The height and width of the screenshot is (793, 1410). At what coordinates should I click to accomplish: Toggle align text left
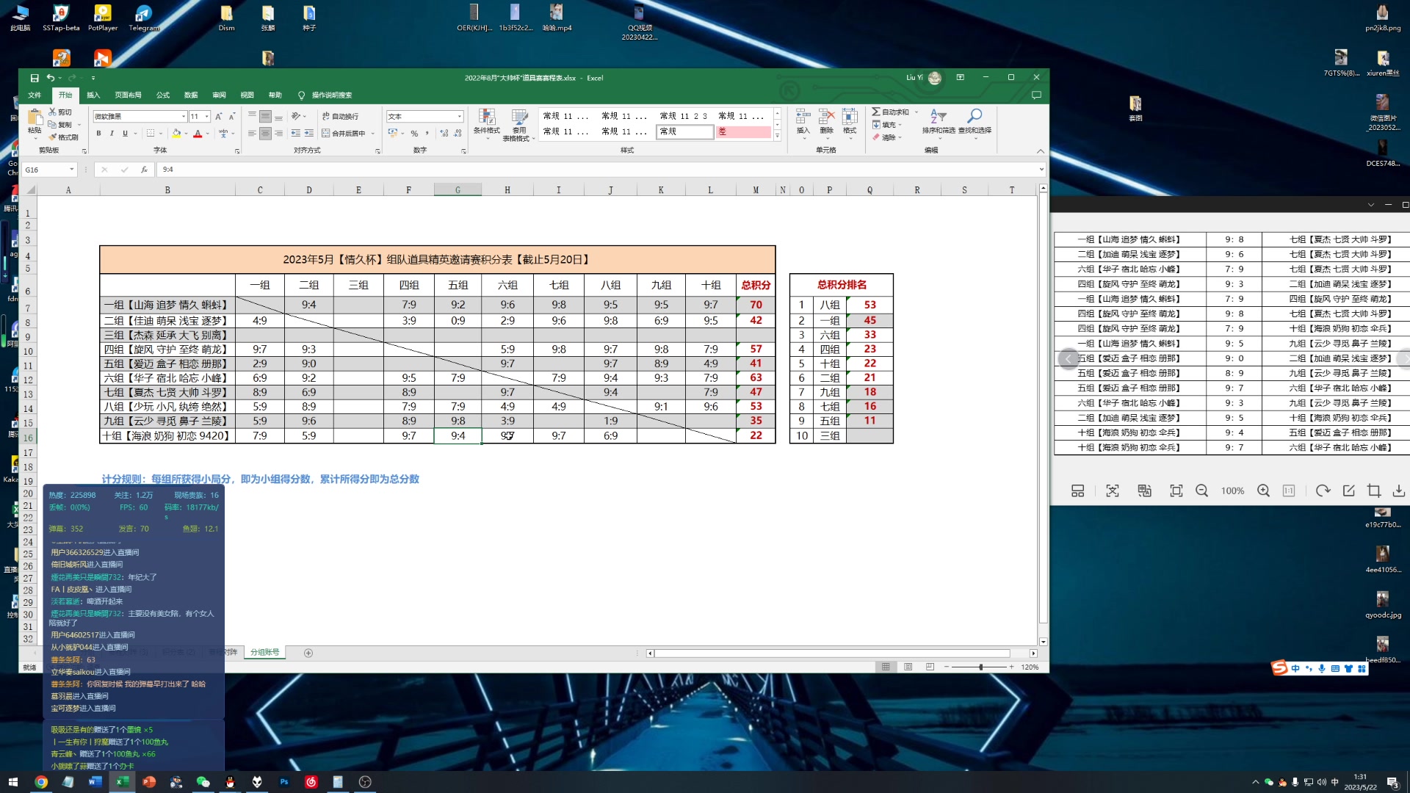pos(252,134)
